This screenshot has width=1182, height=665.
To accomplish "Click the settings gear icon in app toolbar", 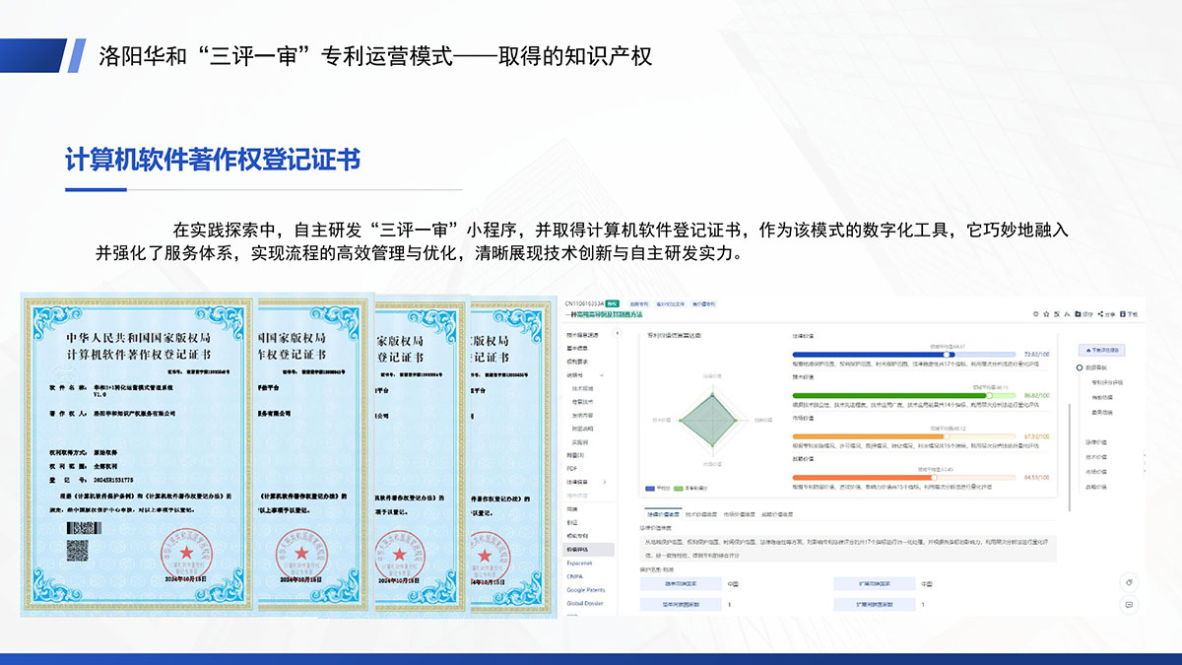I will coord(1036,313).
